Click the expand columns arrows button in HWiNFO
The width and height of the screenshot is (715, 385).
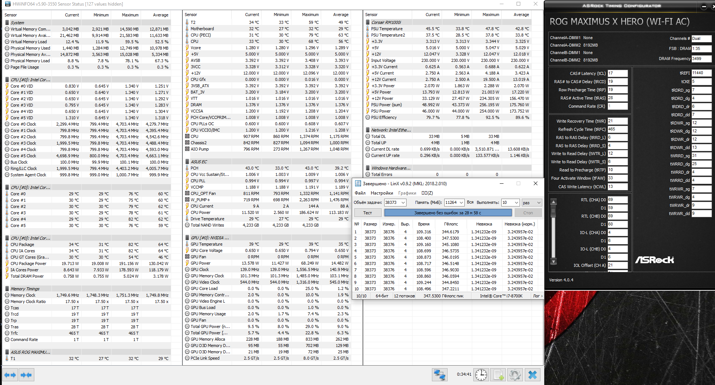(x=10, y=375)
